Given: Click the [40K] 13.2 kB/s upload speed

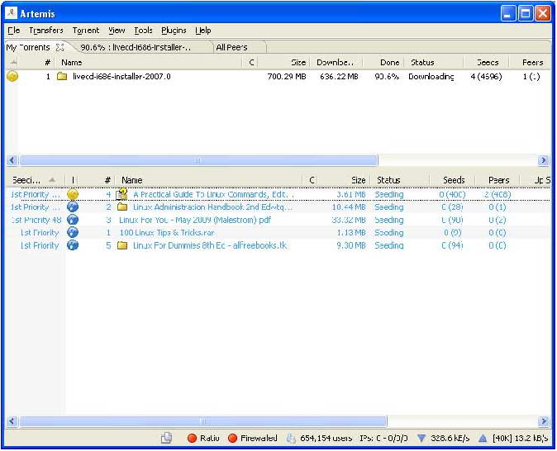Looking at the screenshot, I should coord(520,439).
